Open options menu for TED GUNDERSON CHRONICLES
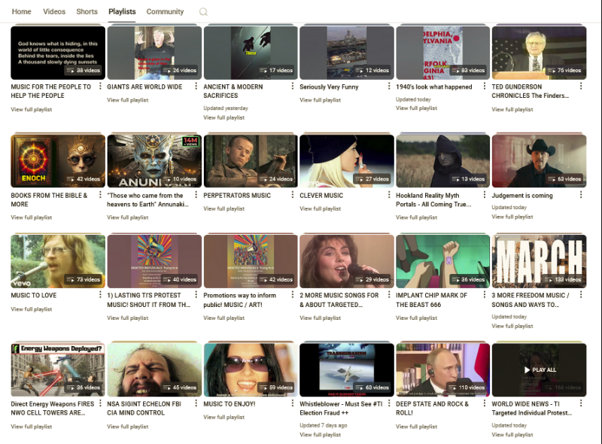 click(581, 86)
